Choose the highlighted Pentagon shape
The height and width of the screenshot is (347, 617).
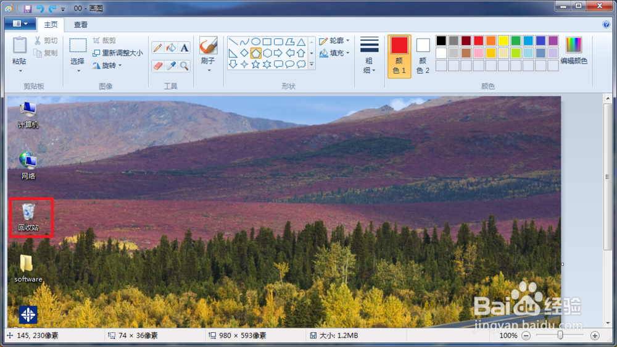click(x=256, y=52)
